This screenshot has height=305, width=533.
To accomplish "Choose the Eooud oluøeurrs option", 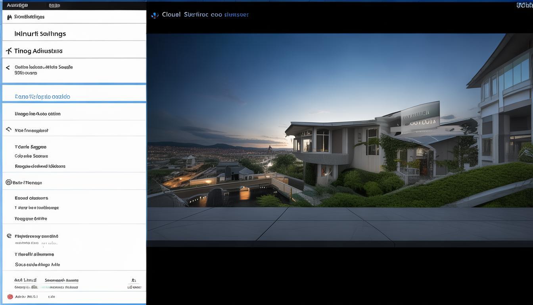I will 31,198.
